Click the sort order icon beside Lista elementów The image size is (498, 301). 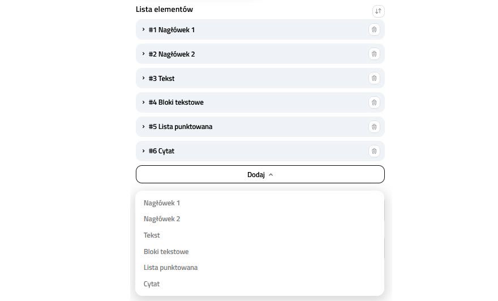tap(378, 11)
